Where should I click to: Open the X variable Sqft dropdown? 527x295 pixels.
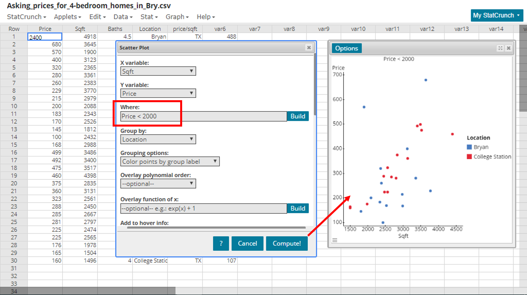(158, 71)
